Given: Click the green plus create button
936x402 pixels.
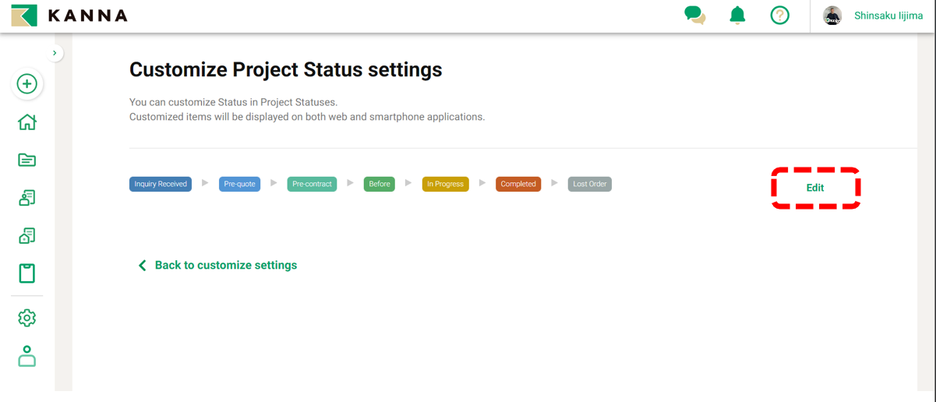Looking at the screenshot, I should pyautogui.click(x=27, y=84).
